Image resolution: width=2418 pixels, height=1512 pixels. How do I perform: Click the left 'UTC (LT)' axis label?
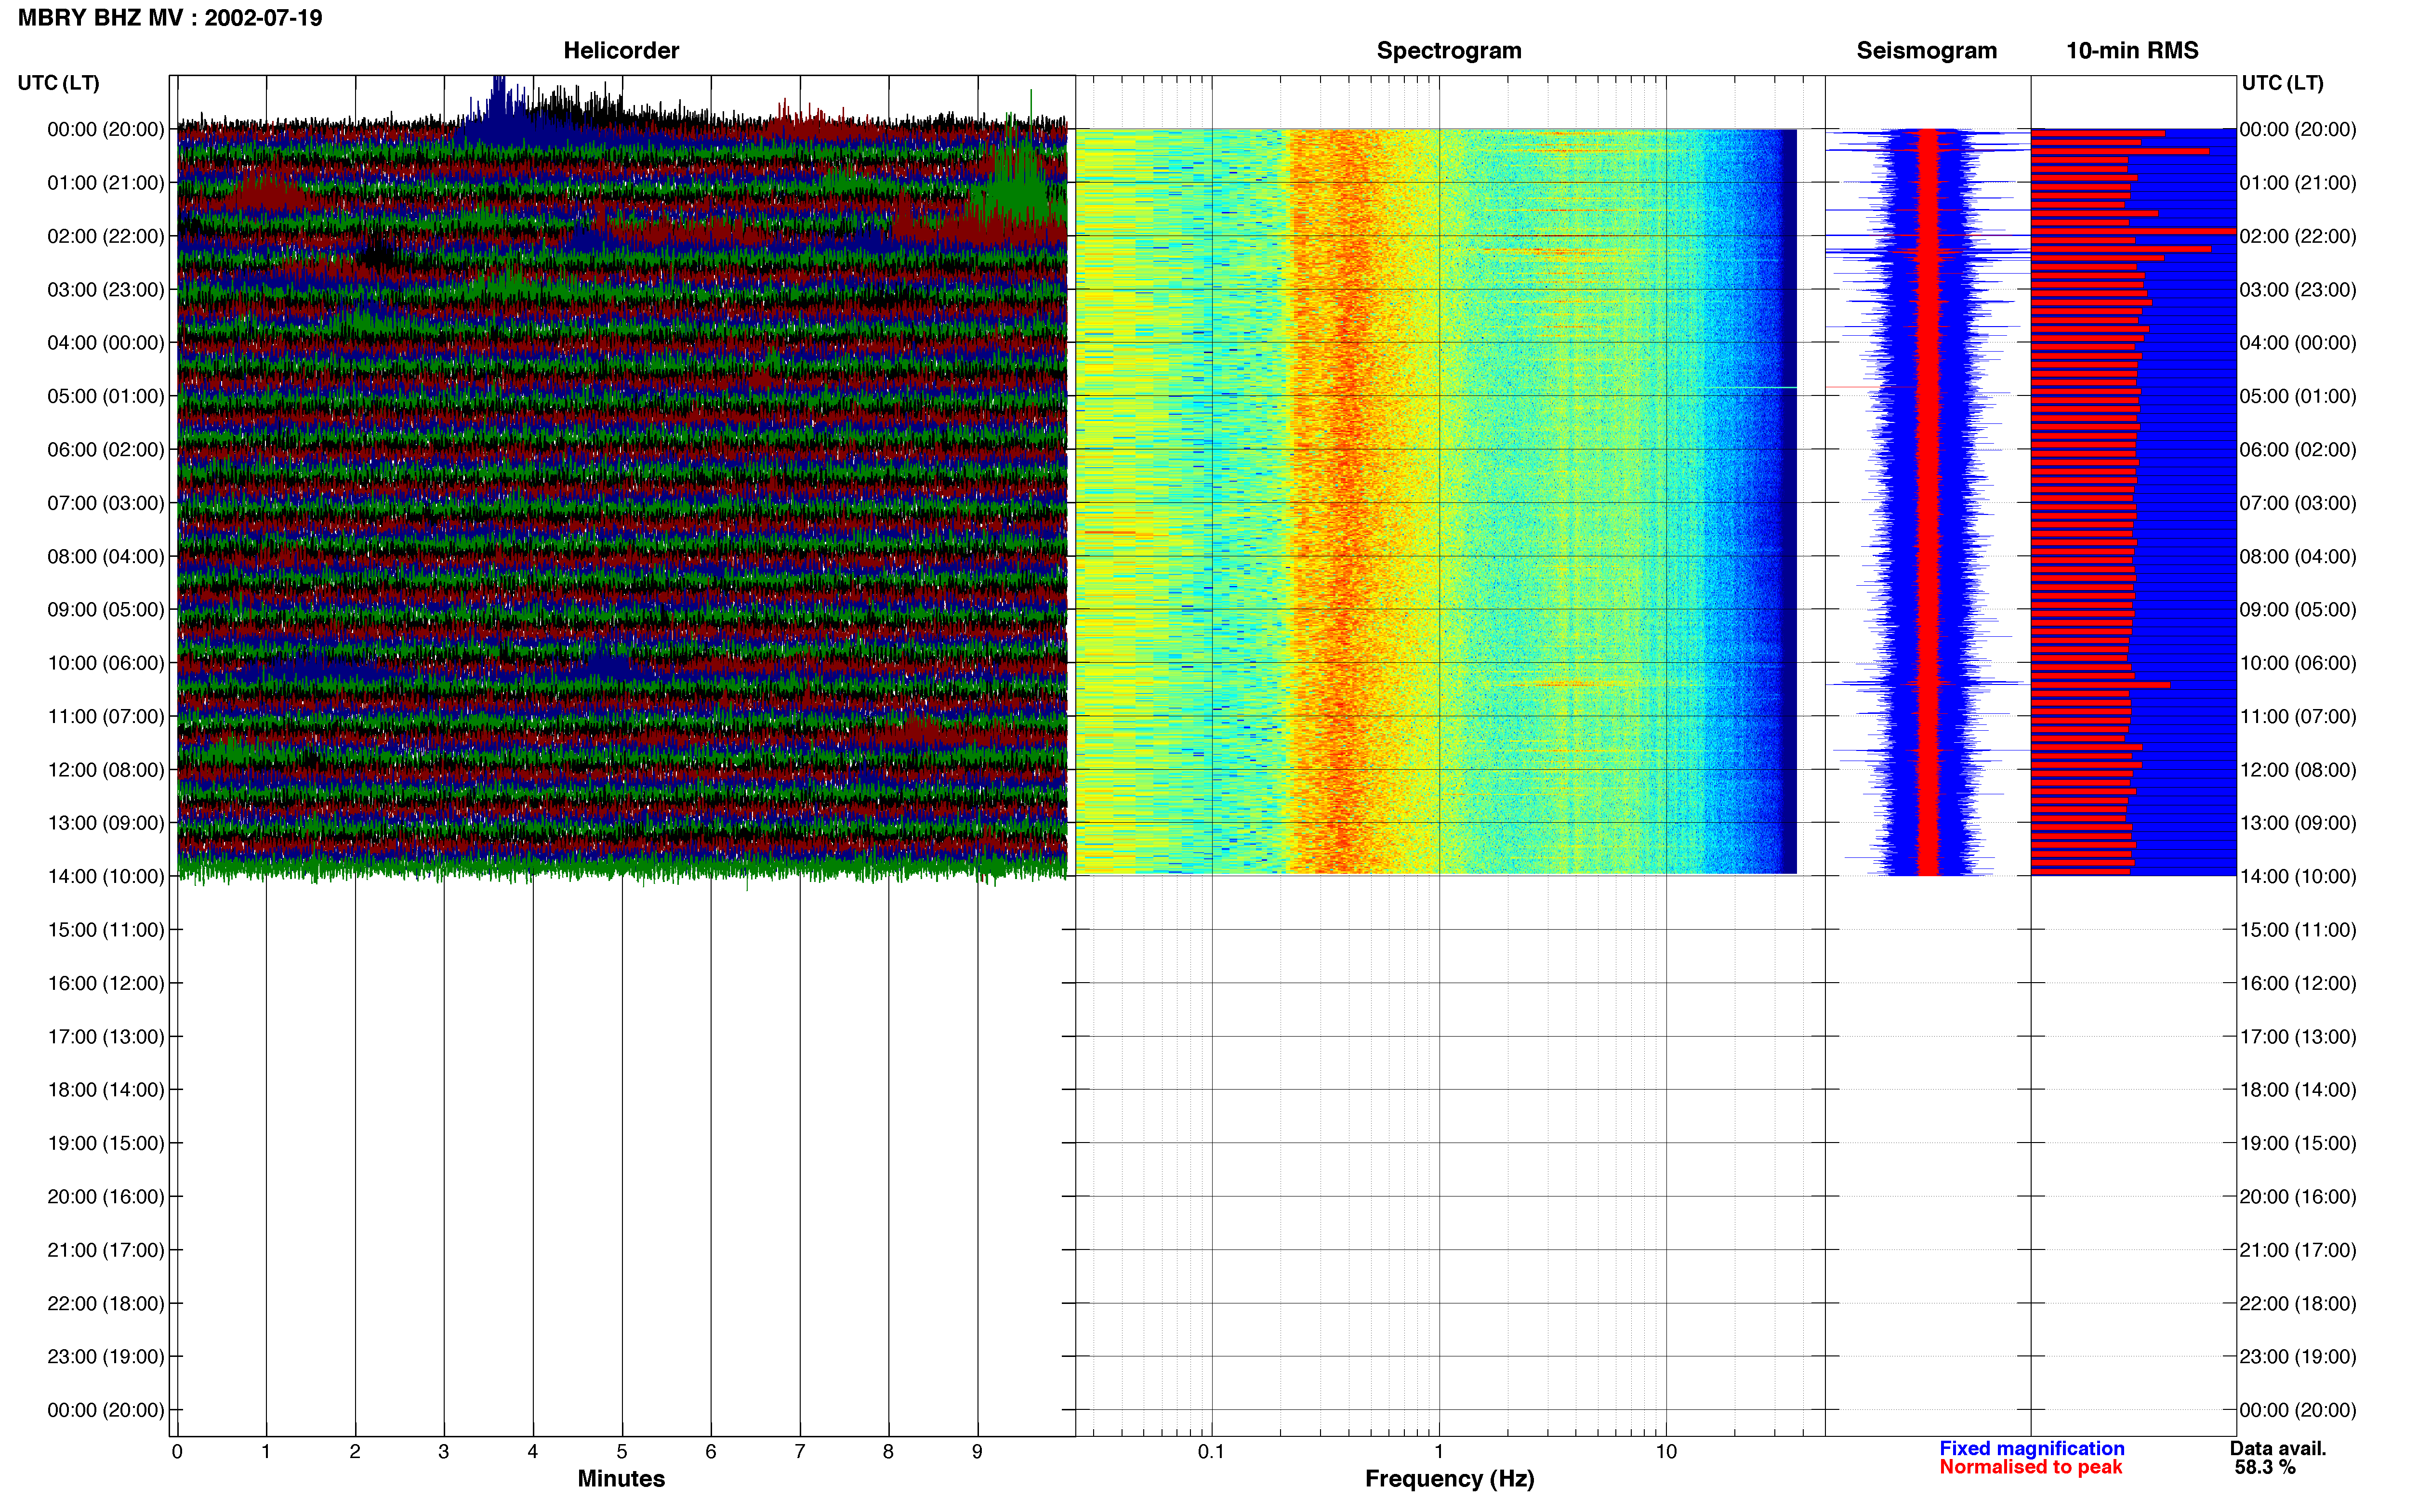tap(59, 83)
